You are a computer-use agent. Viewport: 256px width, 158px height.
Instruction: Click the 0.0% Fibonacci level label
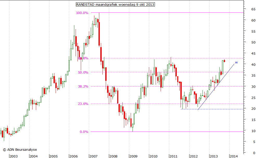[84, 132]
